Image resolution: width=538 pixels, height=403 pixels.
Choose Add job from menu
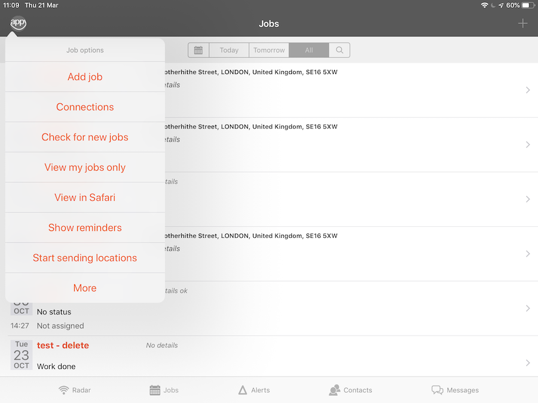[85, 77]
